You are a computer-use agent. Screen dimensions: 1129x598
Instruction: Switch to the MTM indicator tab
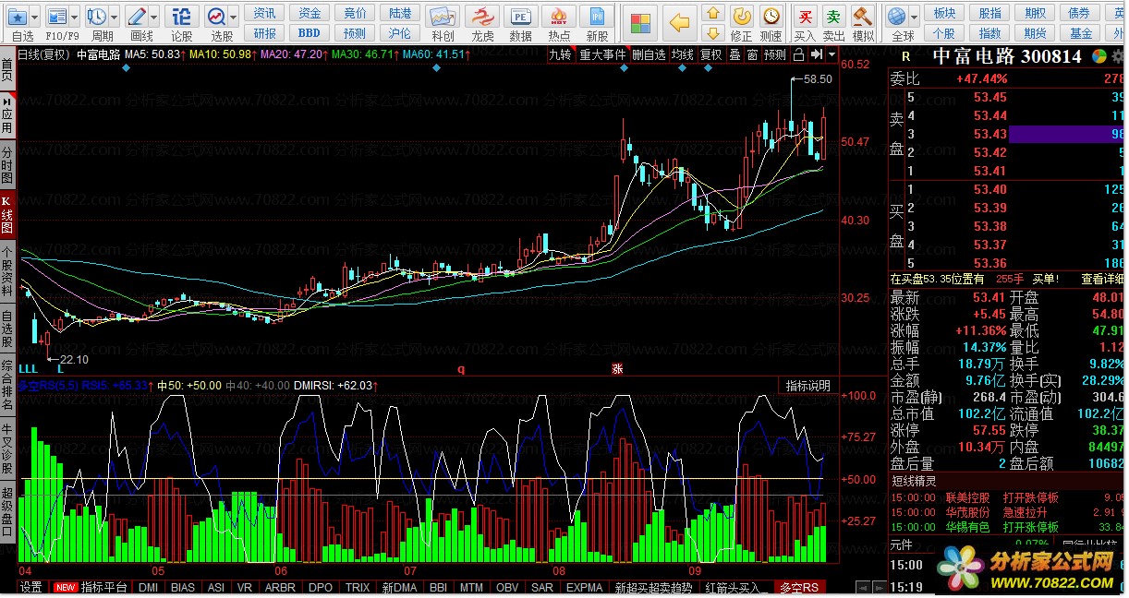471,588
